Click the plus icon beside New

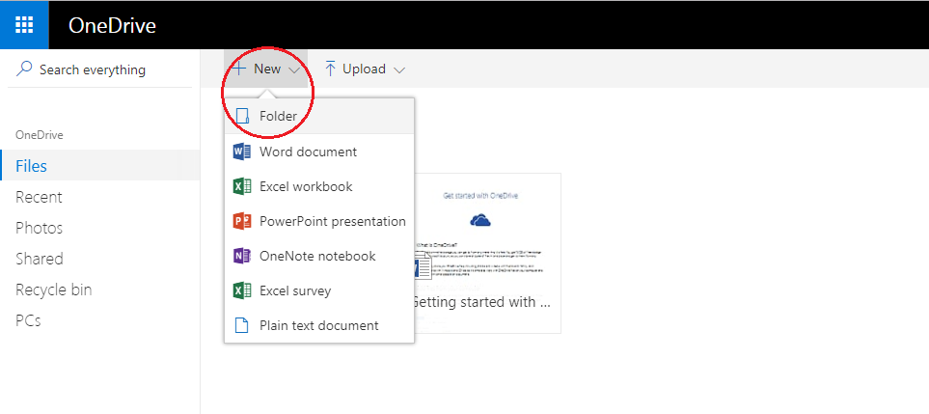(x=239, y=69)
